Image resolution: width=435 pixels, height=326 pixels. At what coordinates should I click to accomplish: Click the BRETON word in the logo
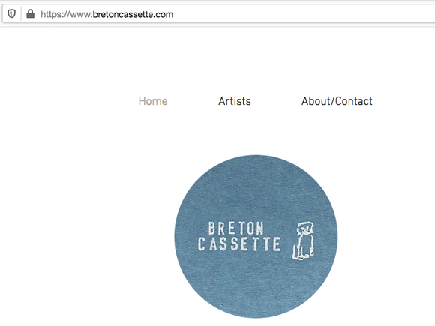(x=235, y=228)
